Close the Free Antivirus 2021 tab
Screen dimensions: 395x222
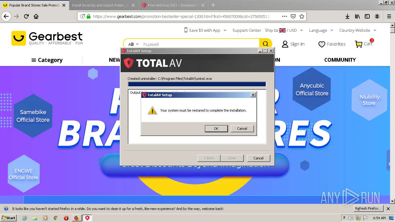point(203,5)
